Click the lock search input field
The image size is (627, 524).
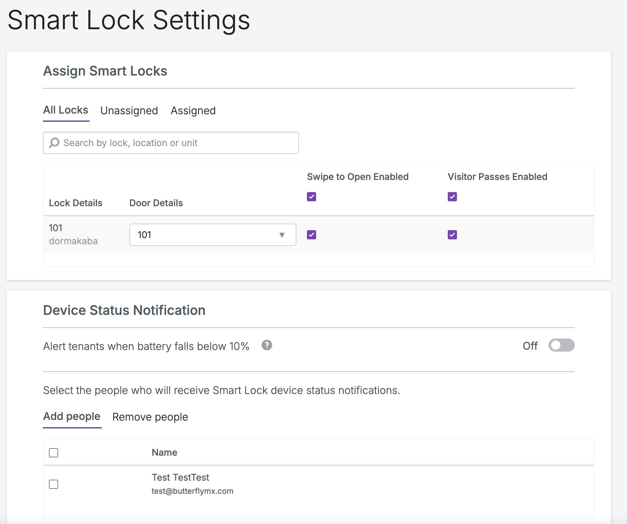(x=177, y=143)
